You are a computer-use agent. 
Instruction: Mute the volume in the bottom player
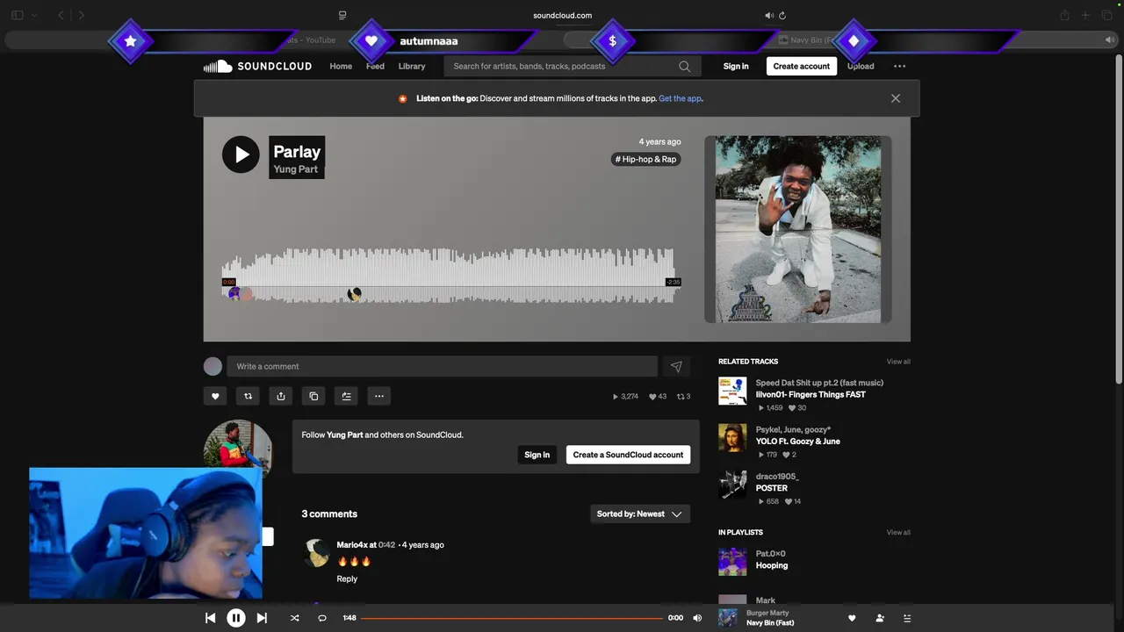(x=697, y=618)
